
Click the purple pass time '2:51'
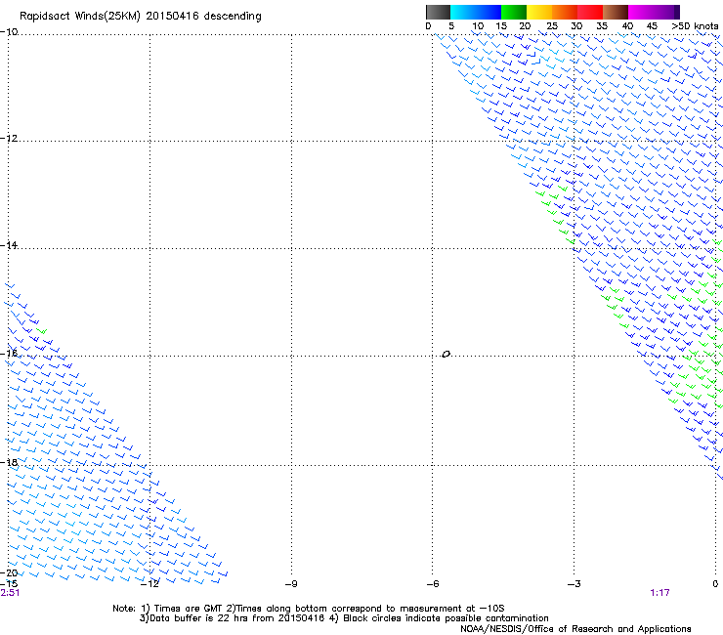pyautogui.click(x=10, y=593)
